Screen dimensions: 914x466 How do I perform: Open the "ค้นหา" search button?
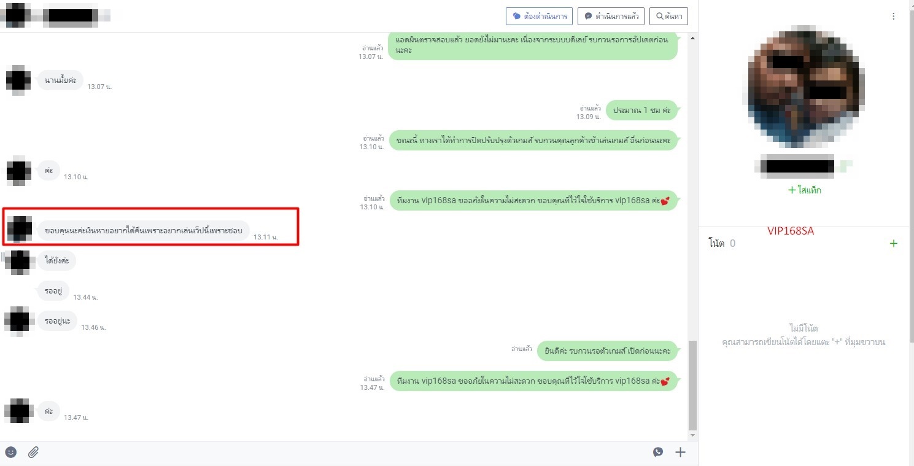668,16
